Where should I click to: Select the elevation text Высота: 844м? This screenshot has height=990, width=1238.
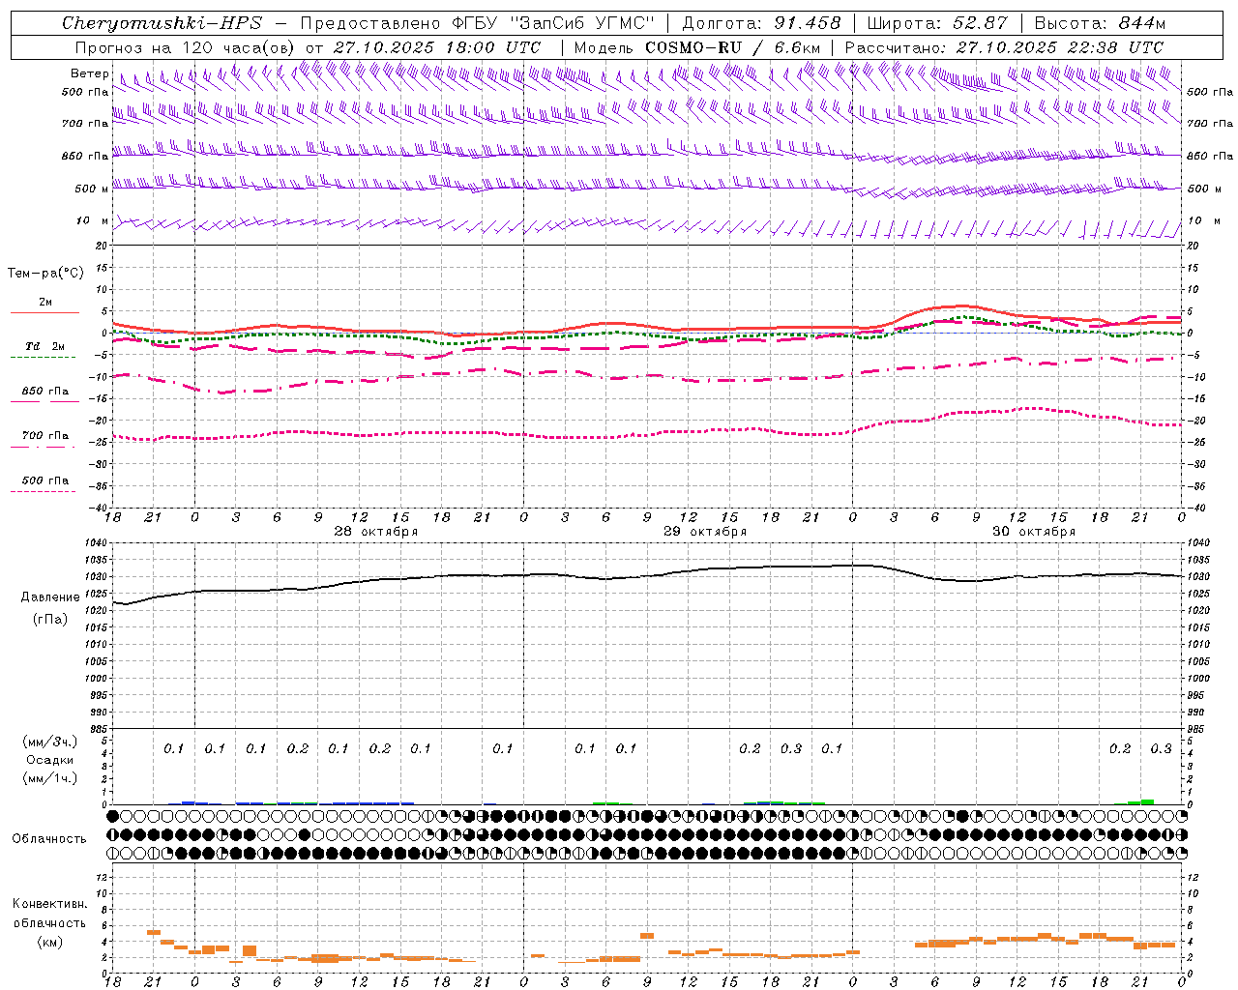coord(1100,23)
